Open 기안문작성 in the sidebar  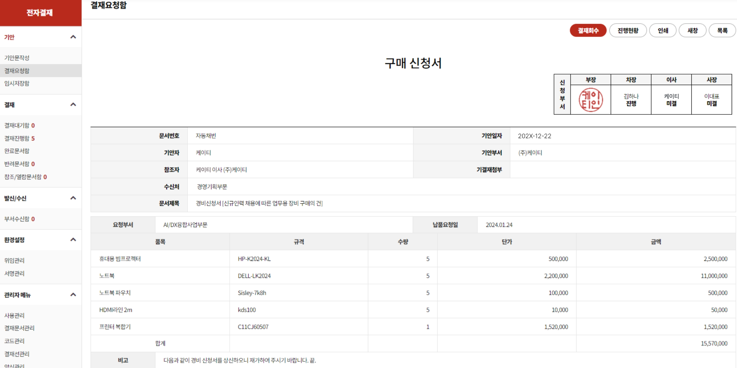pyautogui.click(x=17, y=58)
